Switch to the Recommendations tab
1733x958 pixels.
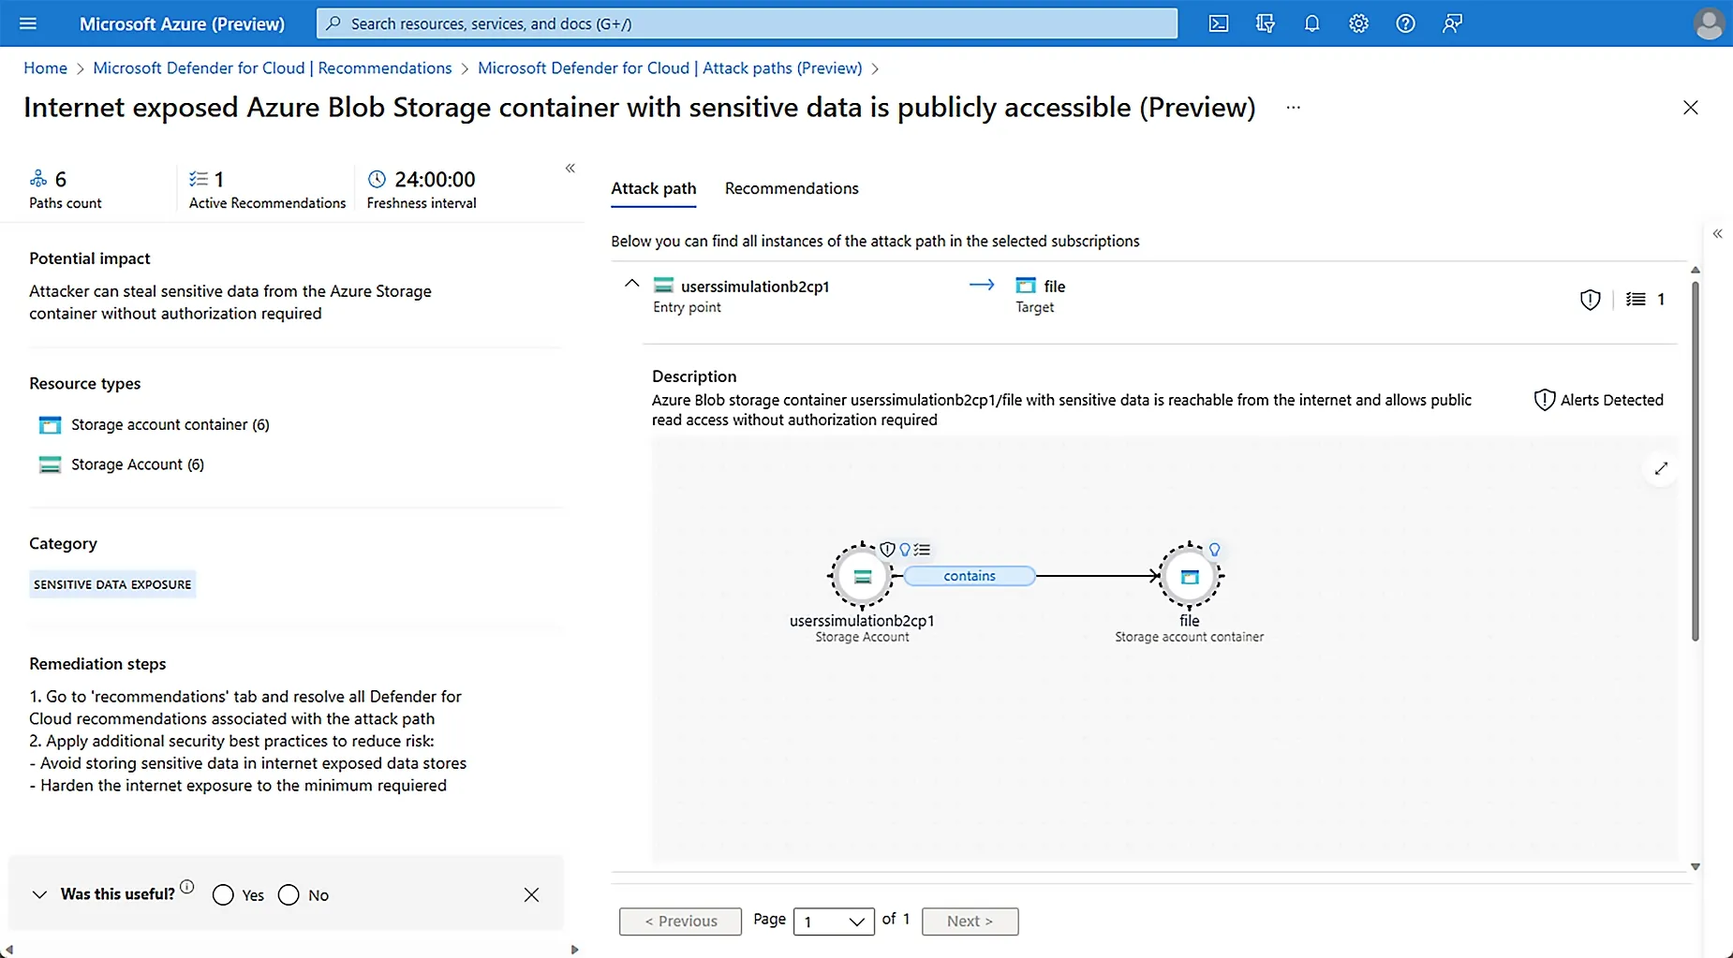(791, 188)
